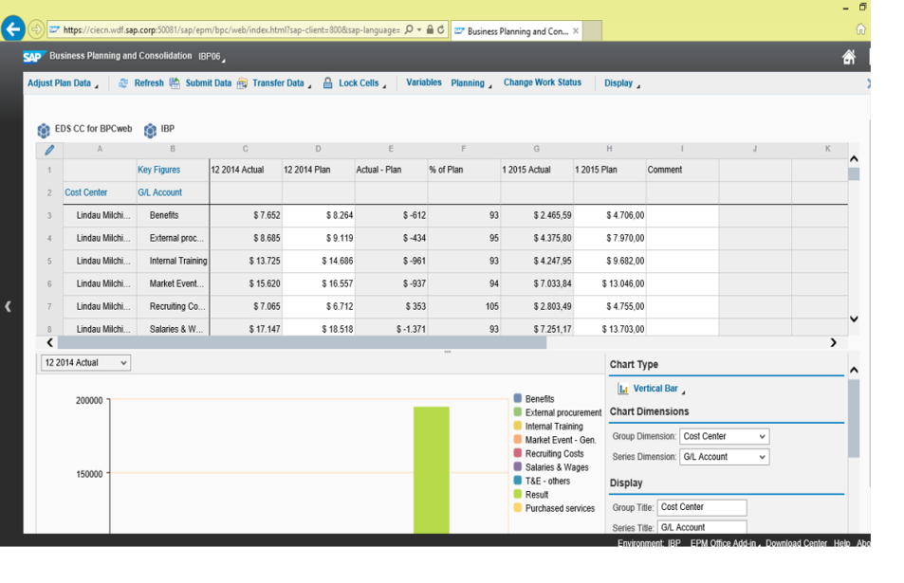
Task: Click the Series Title input field
Action: click(x=702, y=526)
